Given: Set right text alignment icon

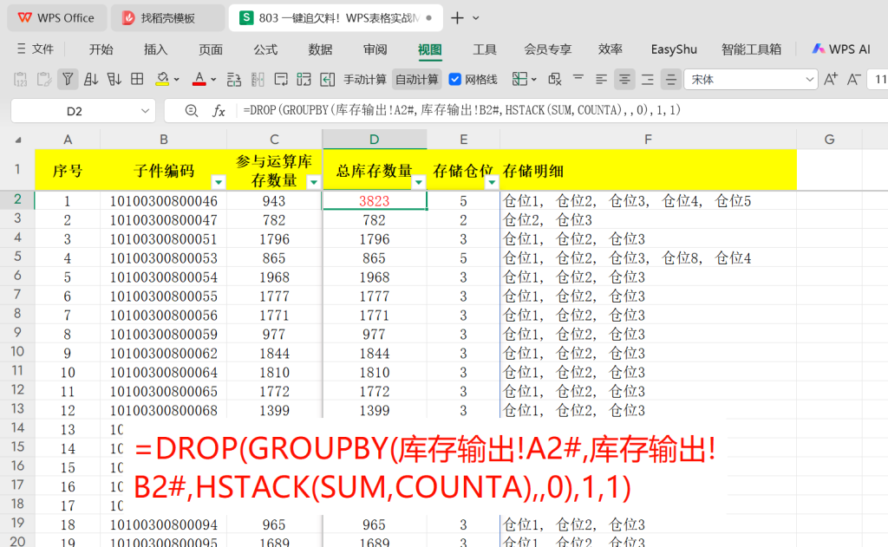Looking at the screenshot, I should pyautogui.click(x=647, y=79).
